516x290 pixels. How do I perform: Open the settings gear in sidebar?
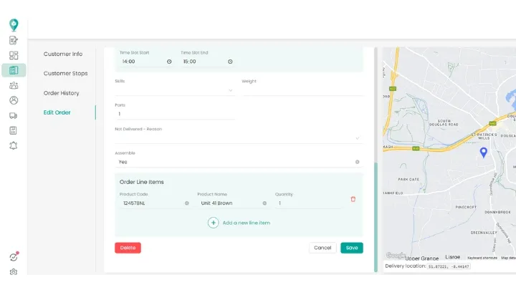tap(14, 272)
